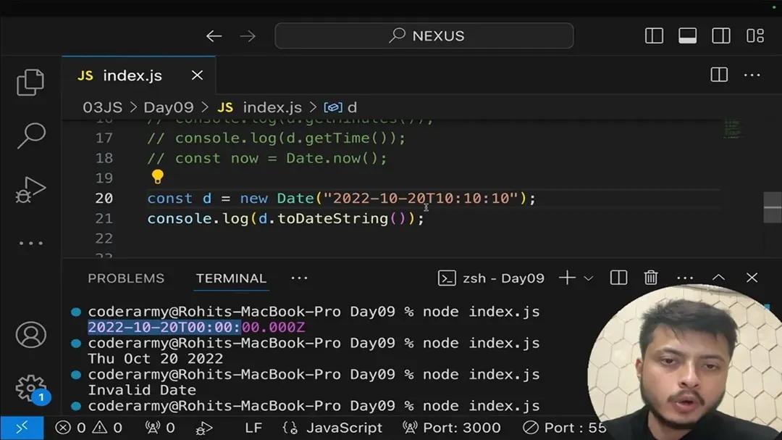Click line number 20 in the gutter
The height and width of the screenshot is (440, 782).
[x=104, y=199]
